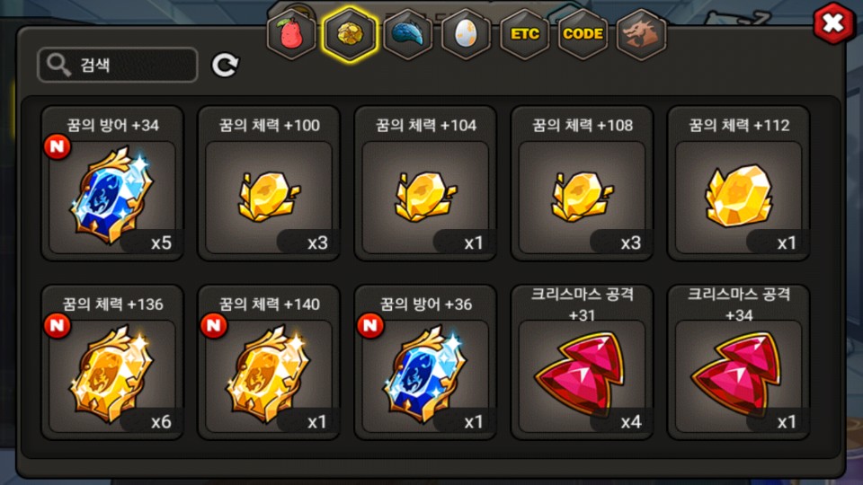Image resolution: width=863 pixels, height=485 pixels.
Task: Switch to the ETC tab
Action: click(x=524, y=34)
